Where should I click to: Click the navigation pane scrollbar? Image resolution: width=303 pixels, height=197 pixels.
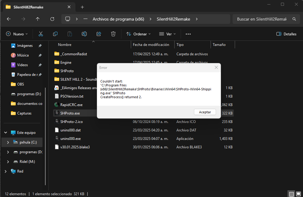(45, 136)
